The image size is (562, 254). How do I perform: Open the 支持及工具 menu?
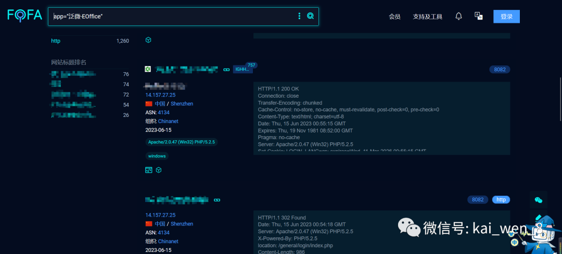(428, 17)
